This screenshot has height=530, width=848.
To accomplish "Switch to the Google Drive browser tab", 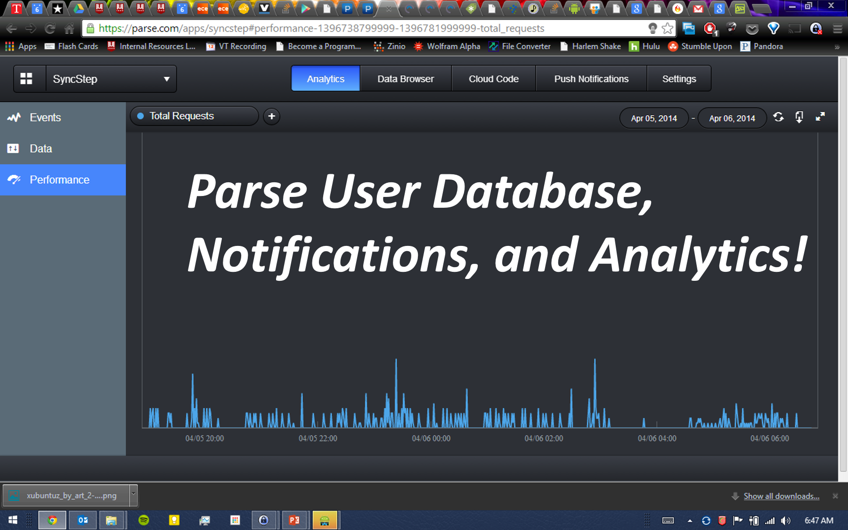I will click(78, 8).
